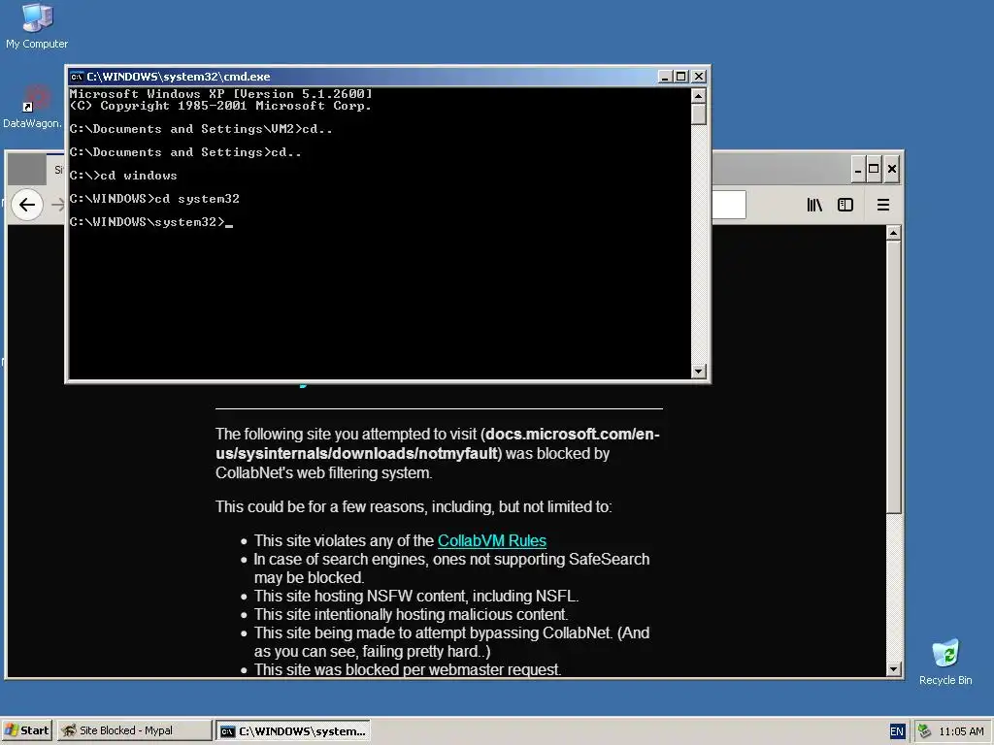Close the cmd.exe window
Viewport: 994px width, 745px height.
pyautogui.click(x=699, y=77)
